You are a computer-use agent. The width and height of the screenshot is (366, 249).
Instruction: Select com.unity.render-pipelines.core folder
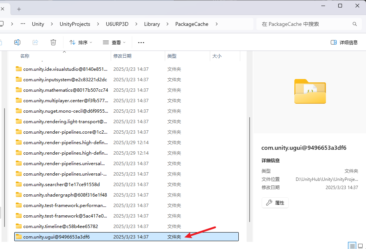pyautogui.click(x=126, y=132)
